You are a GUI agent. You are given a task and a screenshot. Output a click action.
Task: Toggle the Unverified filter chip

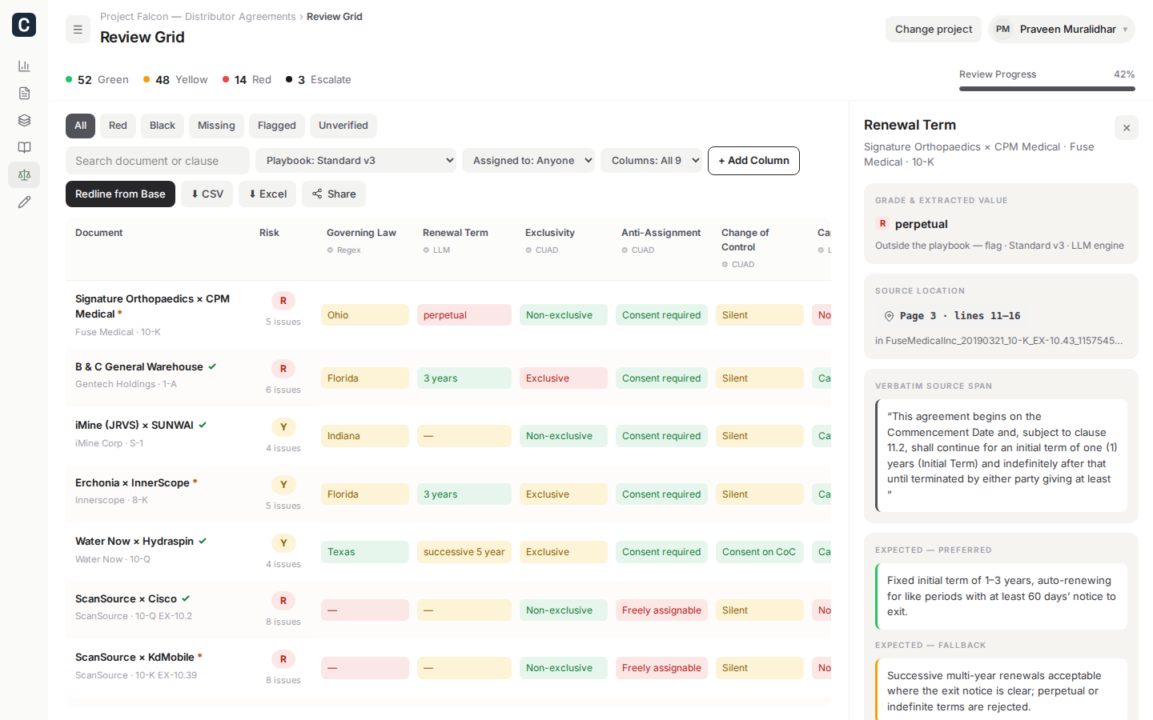coord(343,126)
